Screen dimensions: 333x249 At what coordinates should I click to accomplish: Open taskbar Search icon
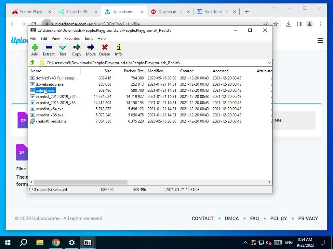(x=23, y=243)
